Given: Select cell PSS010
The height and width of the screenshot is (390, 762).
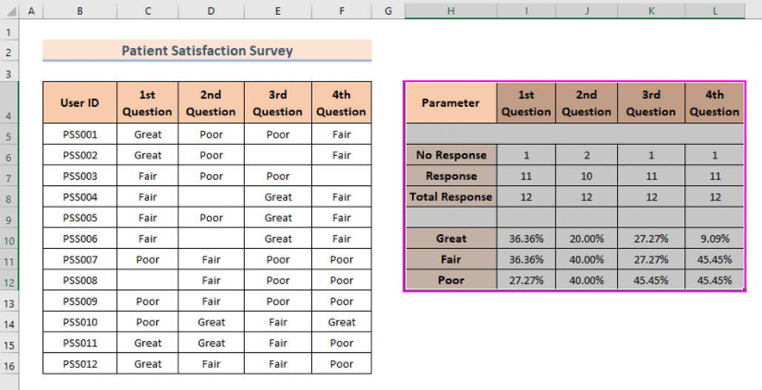Looking at the screenshot, I should [80, 322].
